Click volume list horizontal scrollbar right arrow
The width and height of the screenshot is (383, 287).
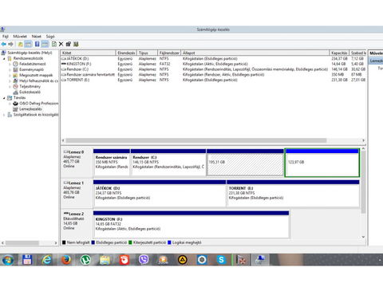[363, 140]
